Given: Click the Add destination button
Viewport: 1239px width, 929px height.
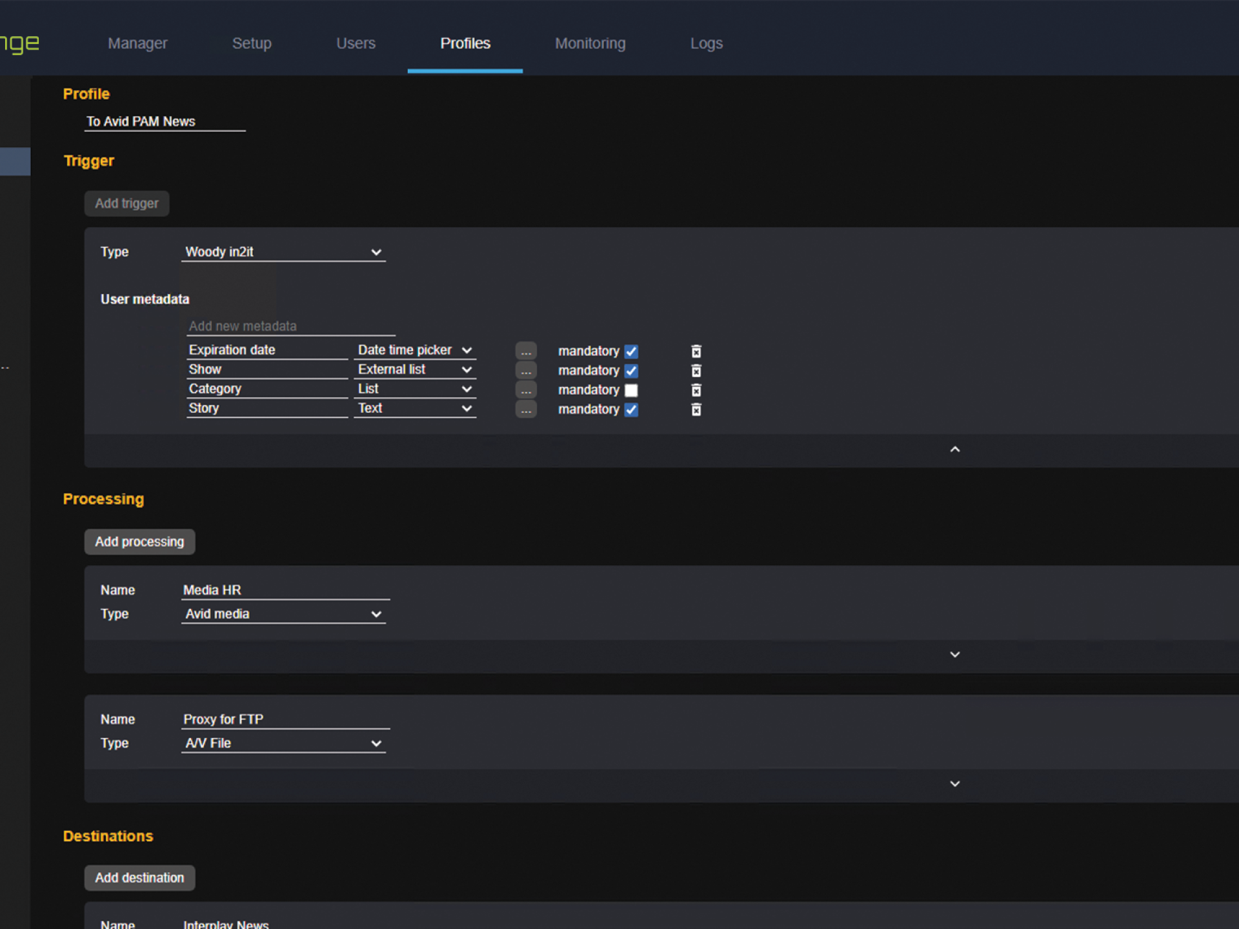Looking at the screenshot, I should (x=139, y=878).
